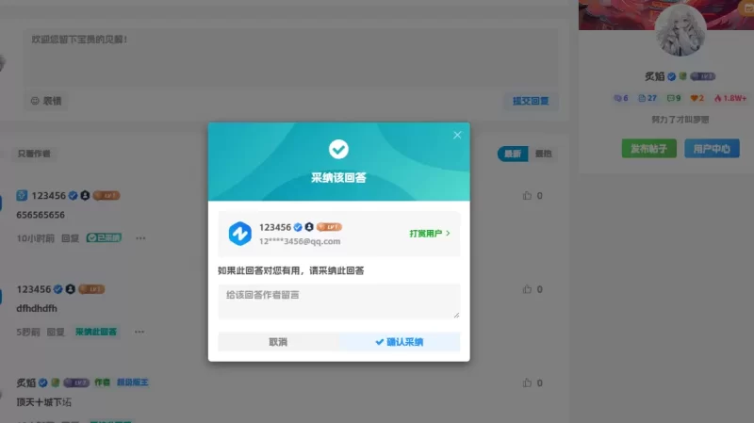754x423 pixels.
Task: Click the 123456 user avatar in dialog
Action: (240, 234)
